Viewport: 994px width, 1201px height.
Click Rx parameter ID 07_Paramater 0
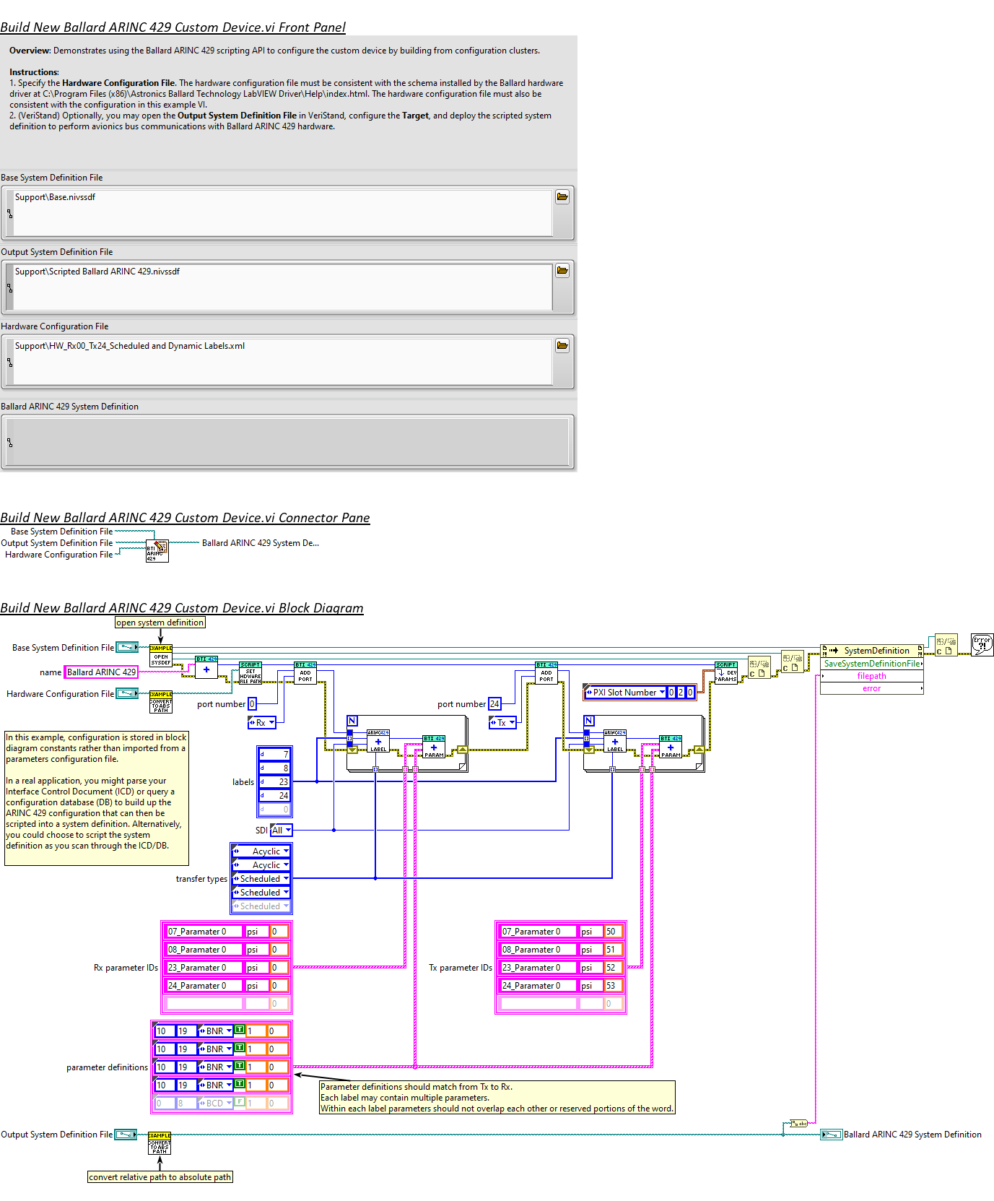pyautogui.click(x=204, y=932)
